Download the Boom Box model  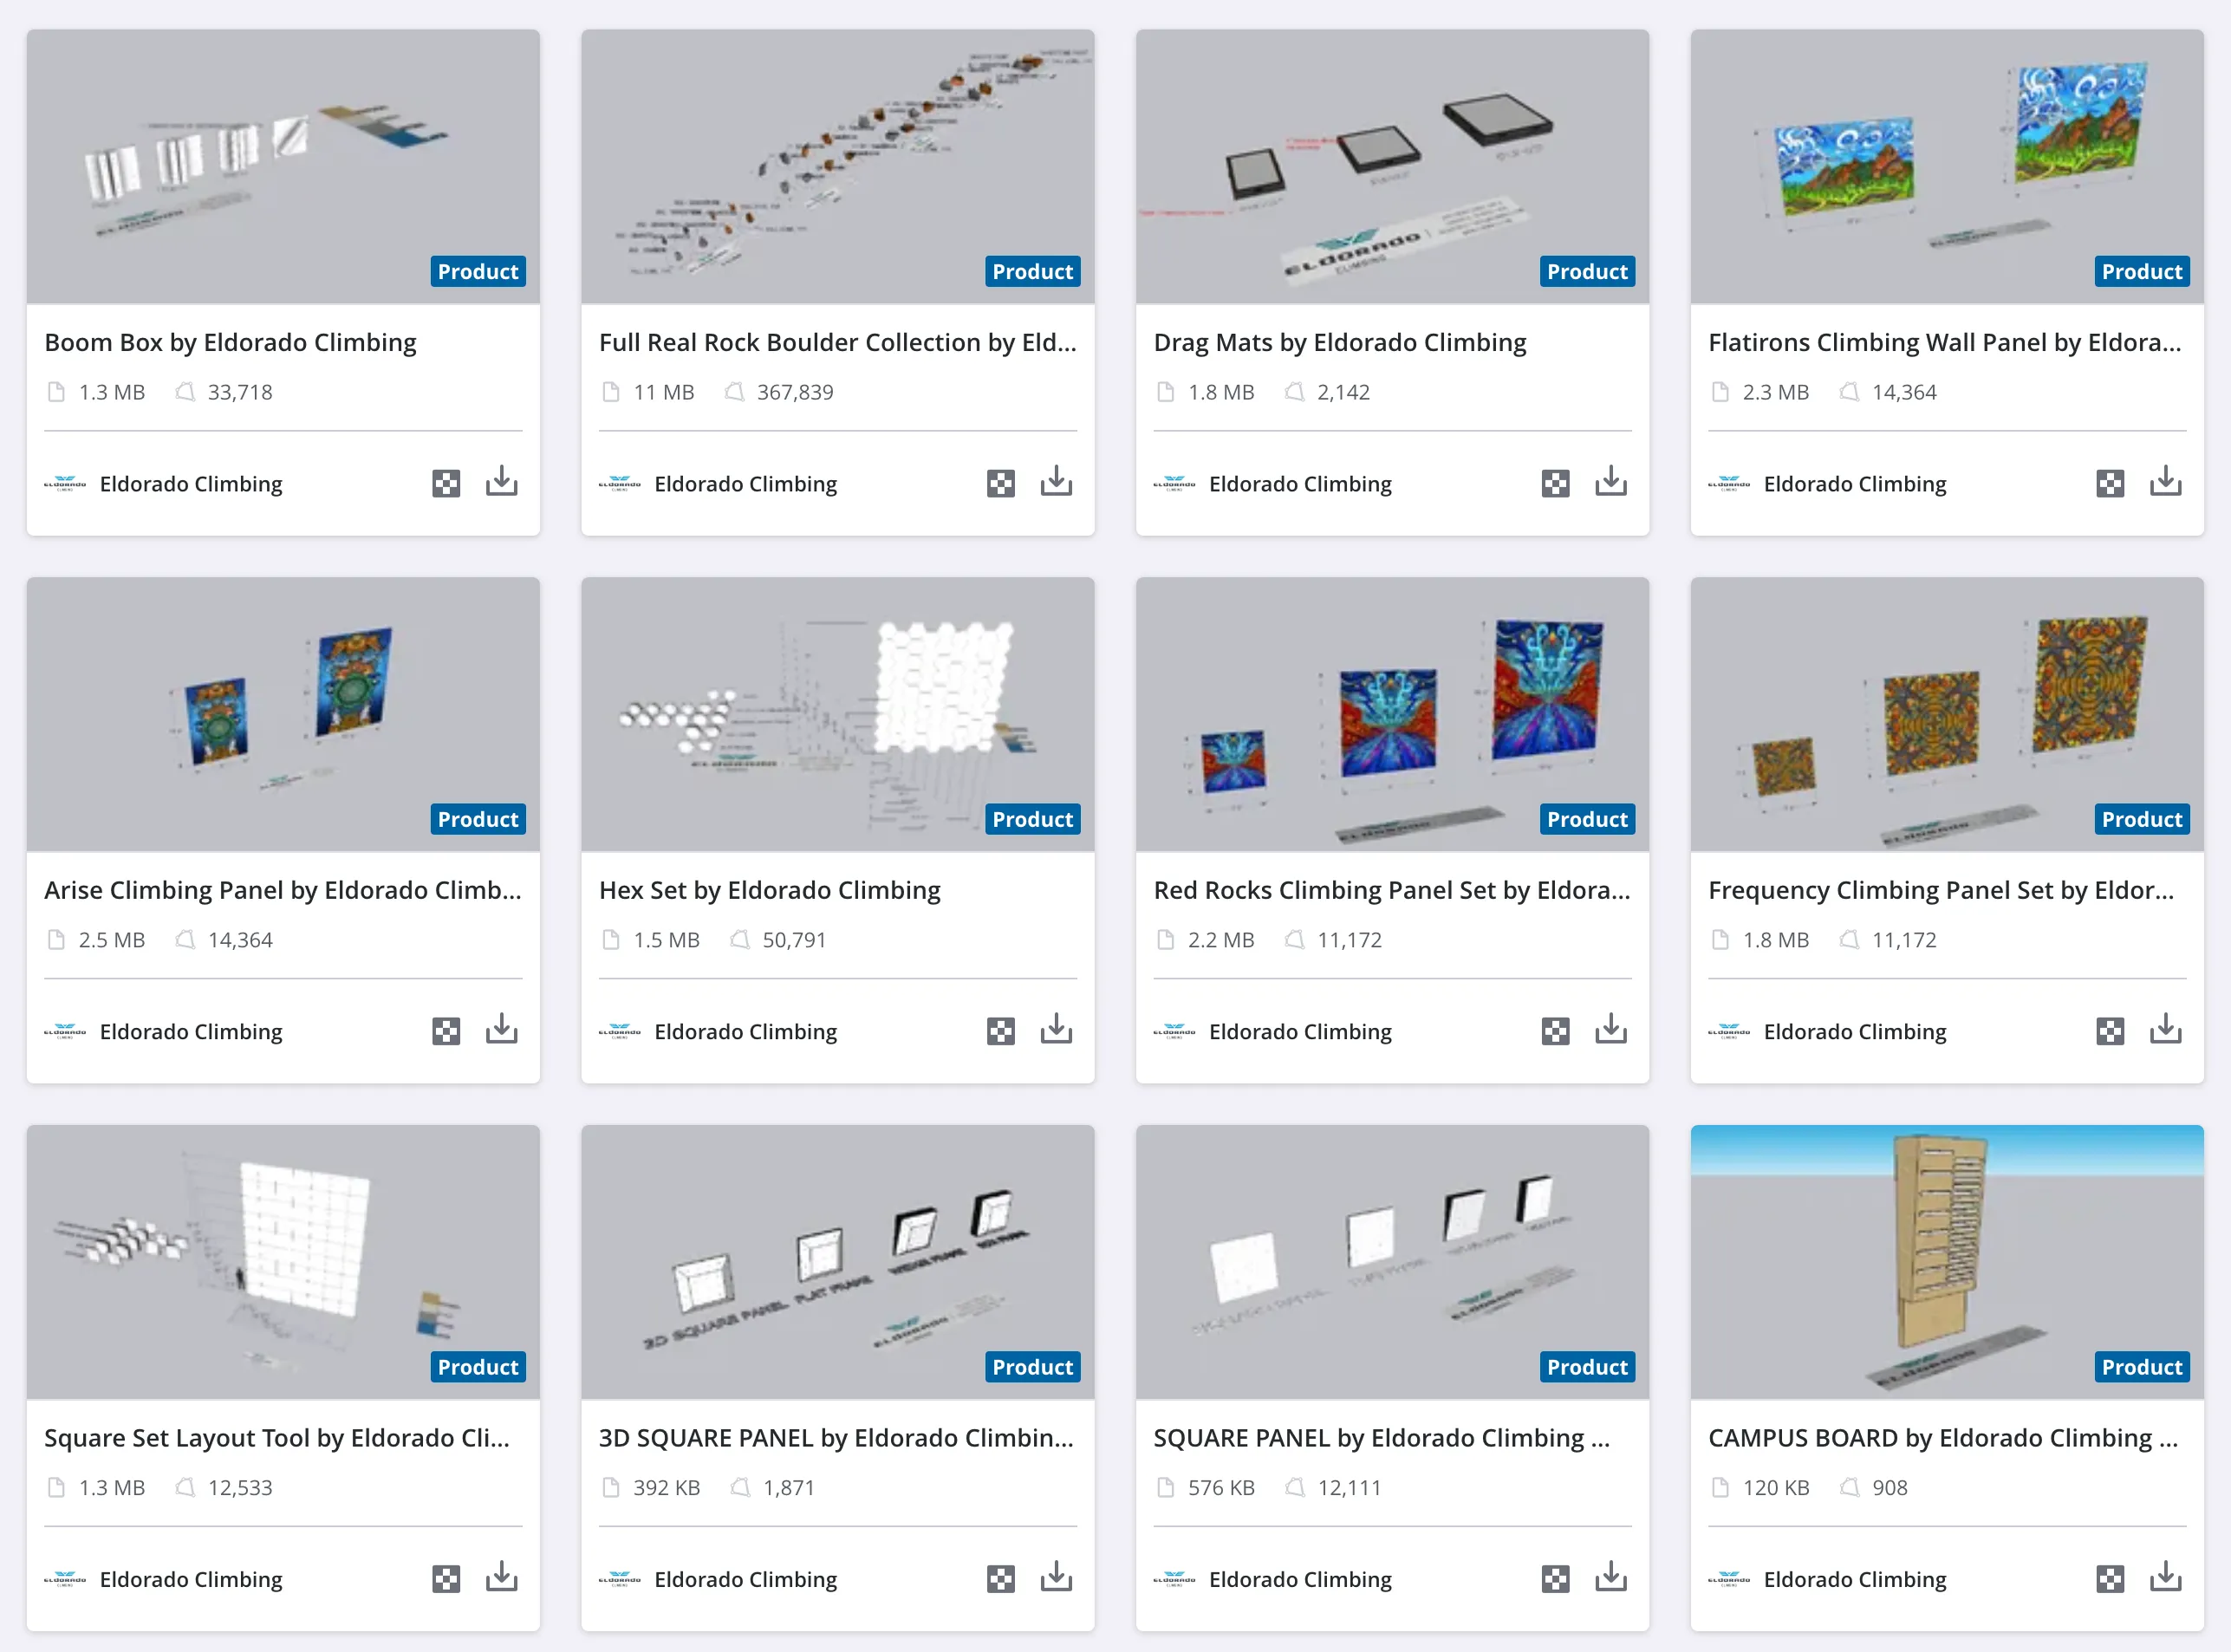(502, 482)
